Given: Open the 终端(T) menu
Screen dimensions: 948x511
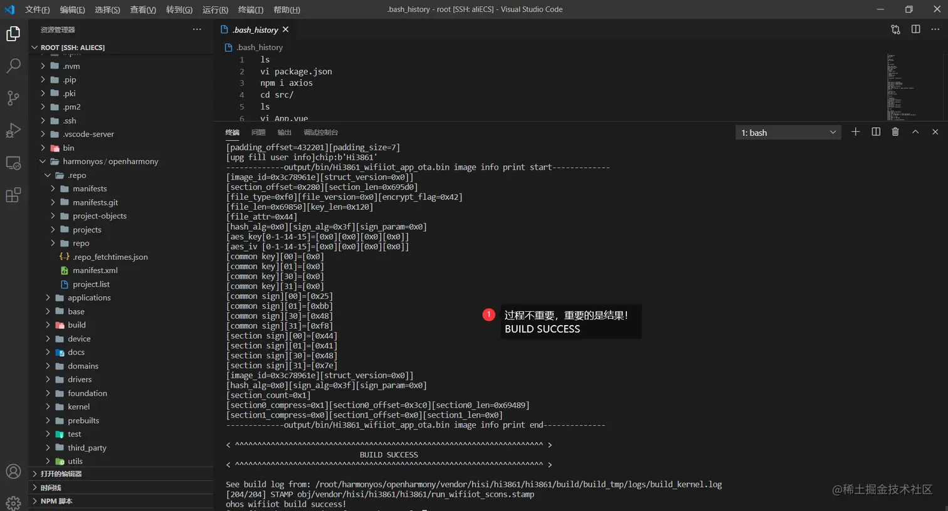Looking at the screenshot, I should point(251,9).
